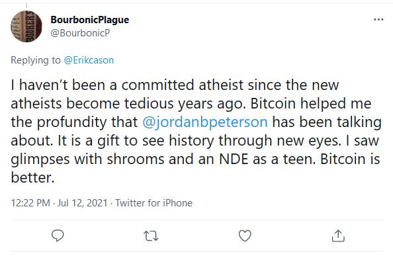The height and width of the screenshot is (260, 393).
Task: Open the three-dot more options menu
Action: coord(378,19)
